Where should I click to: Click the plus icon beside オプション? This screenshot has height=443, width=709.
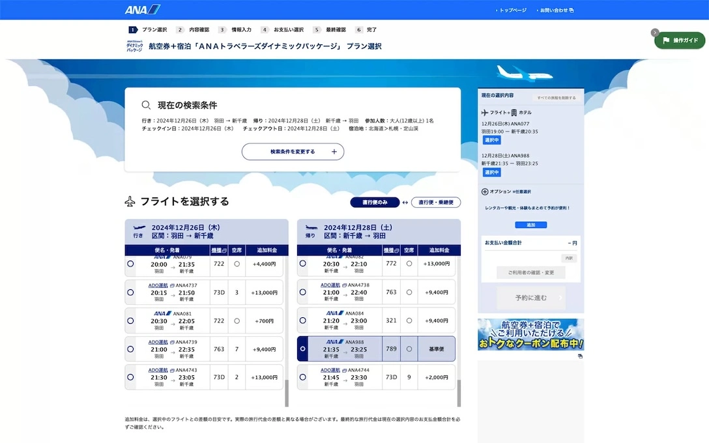click(485, 192)
